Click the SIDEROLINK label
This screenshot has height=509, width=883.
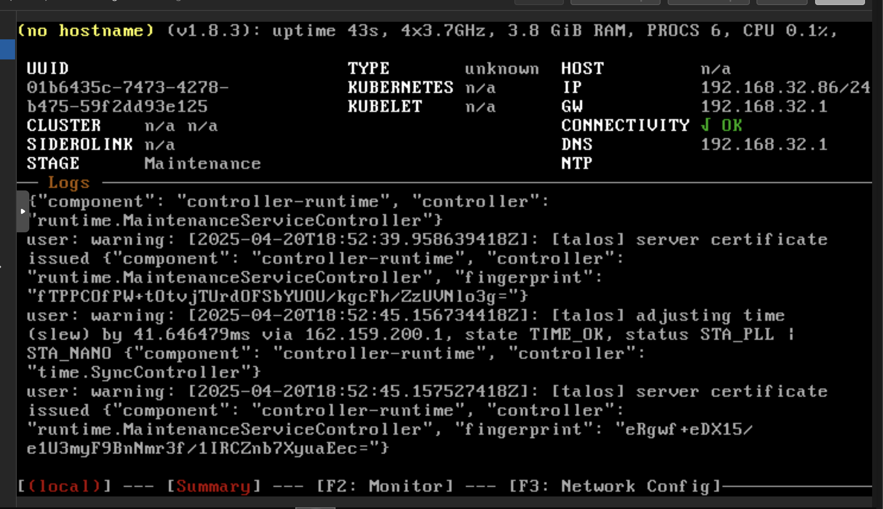coord(80,144)
